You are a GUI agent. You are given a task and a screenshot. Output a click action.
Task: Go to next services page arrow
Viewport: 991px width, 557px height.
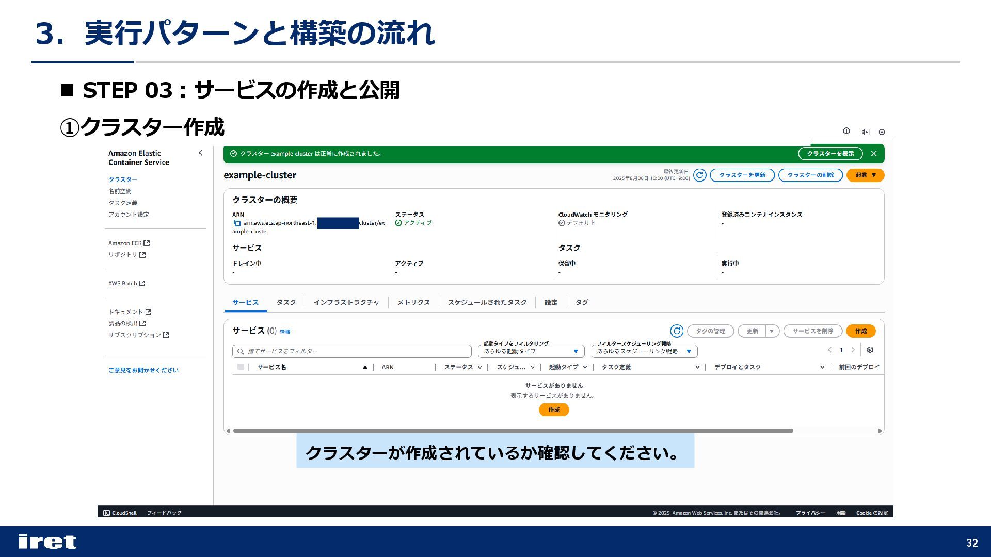(853, 350)
